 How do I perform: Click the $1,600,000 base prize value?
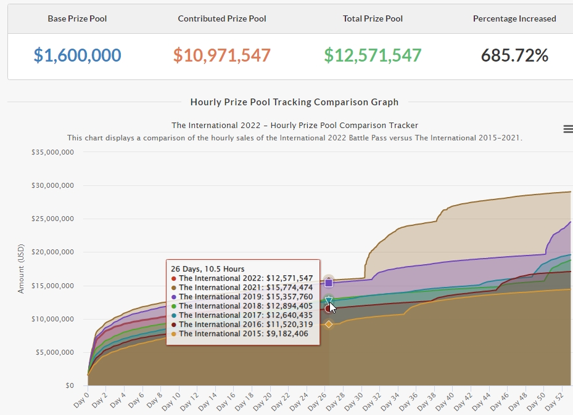click(x=77, y=55)
